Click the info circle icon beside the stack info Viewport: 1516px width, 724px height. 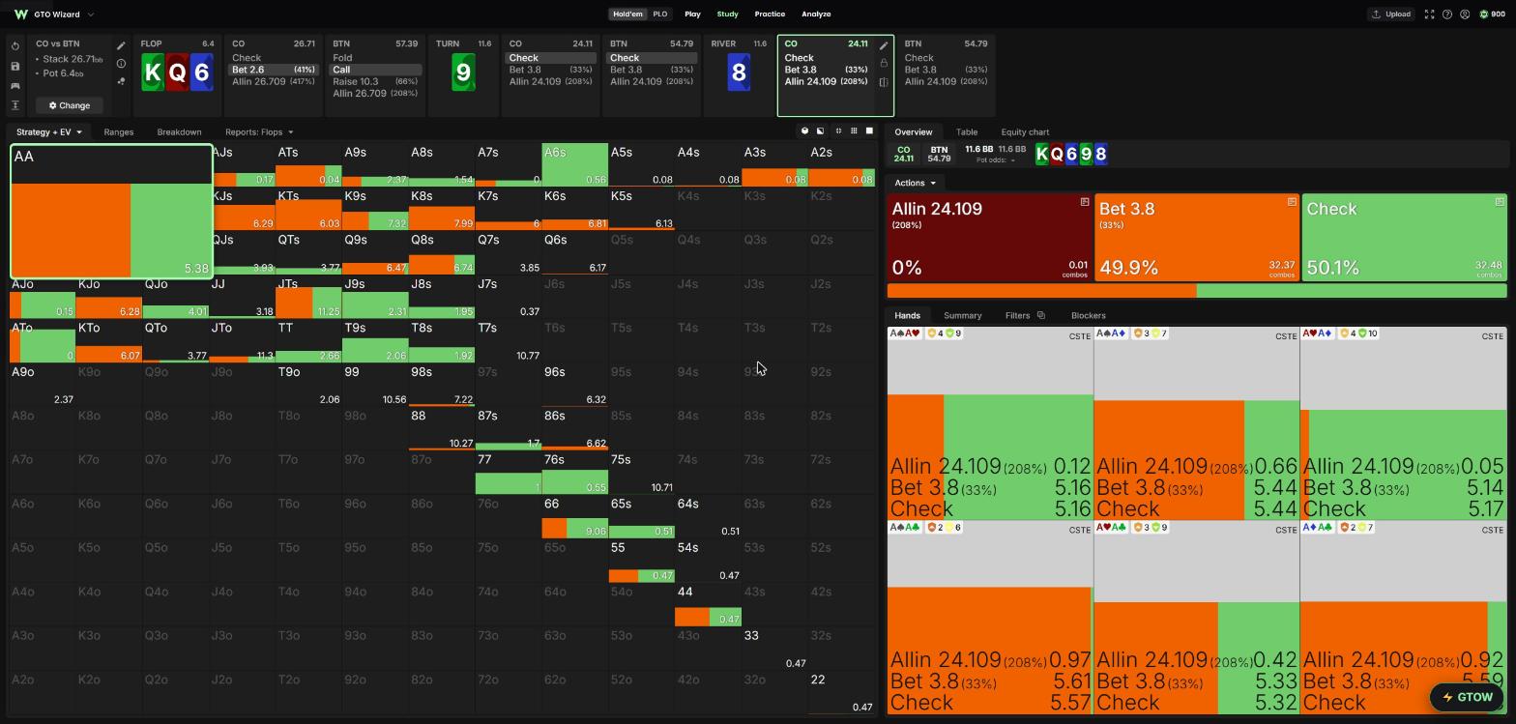(x=121, y=63)
